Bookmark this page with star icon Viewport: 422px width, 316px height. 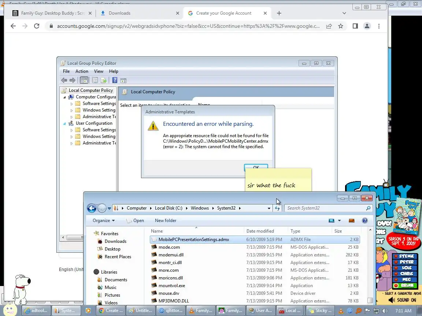pyautogui.click(x=341, y=26)
